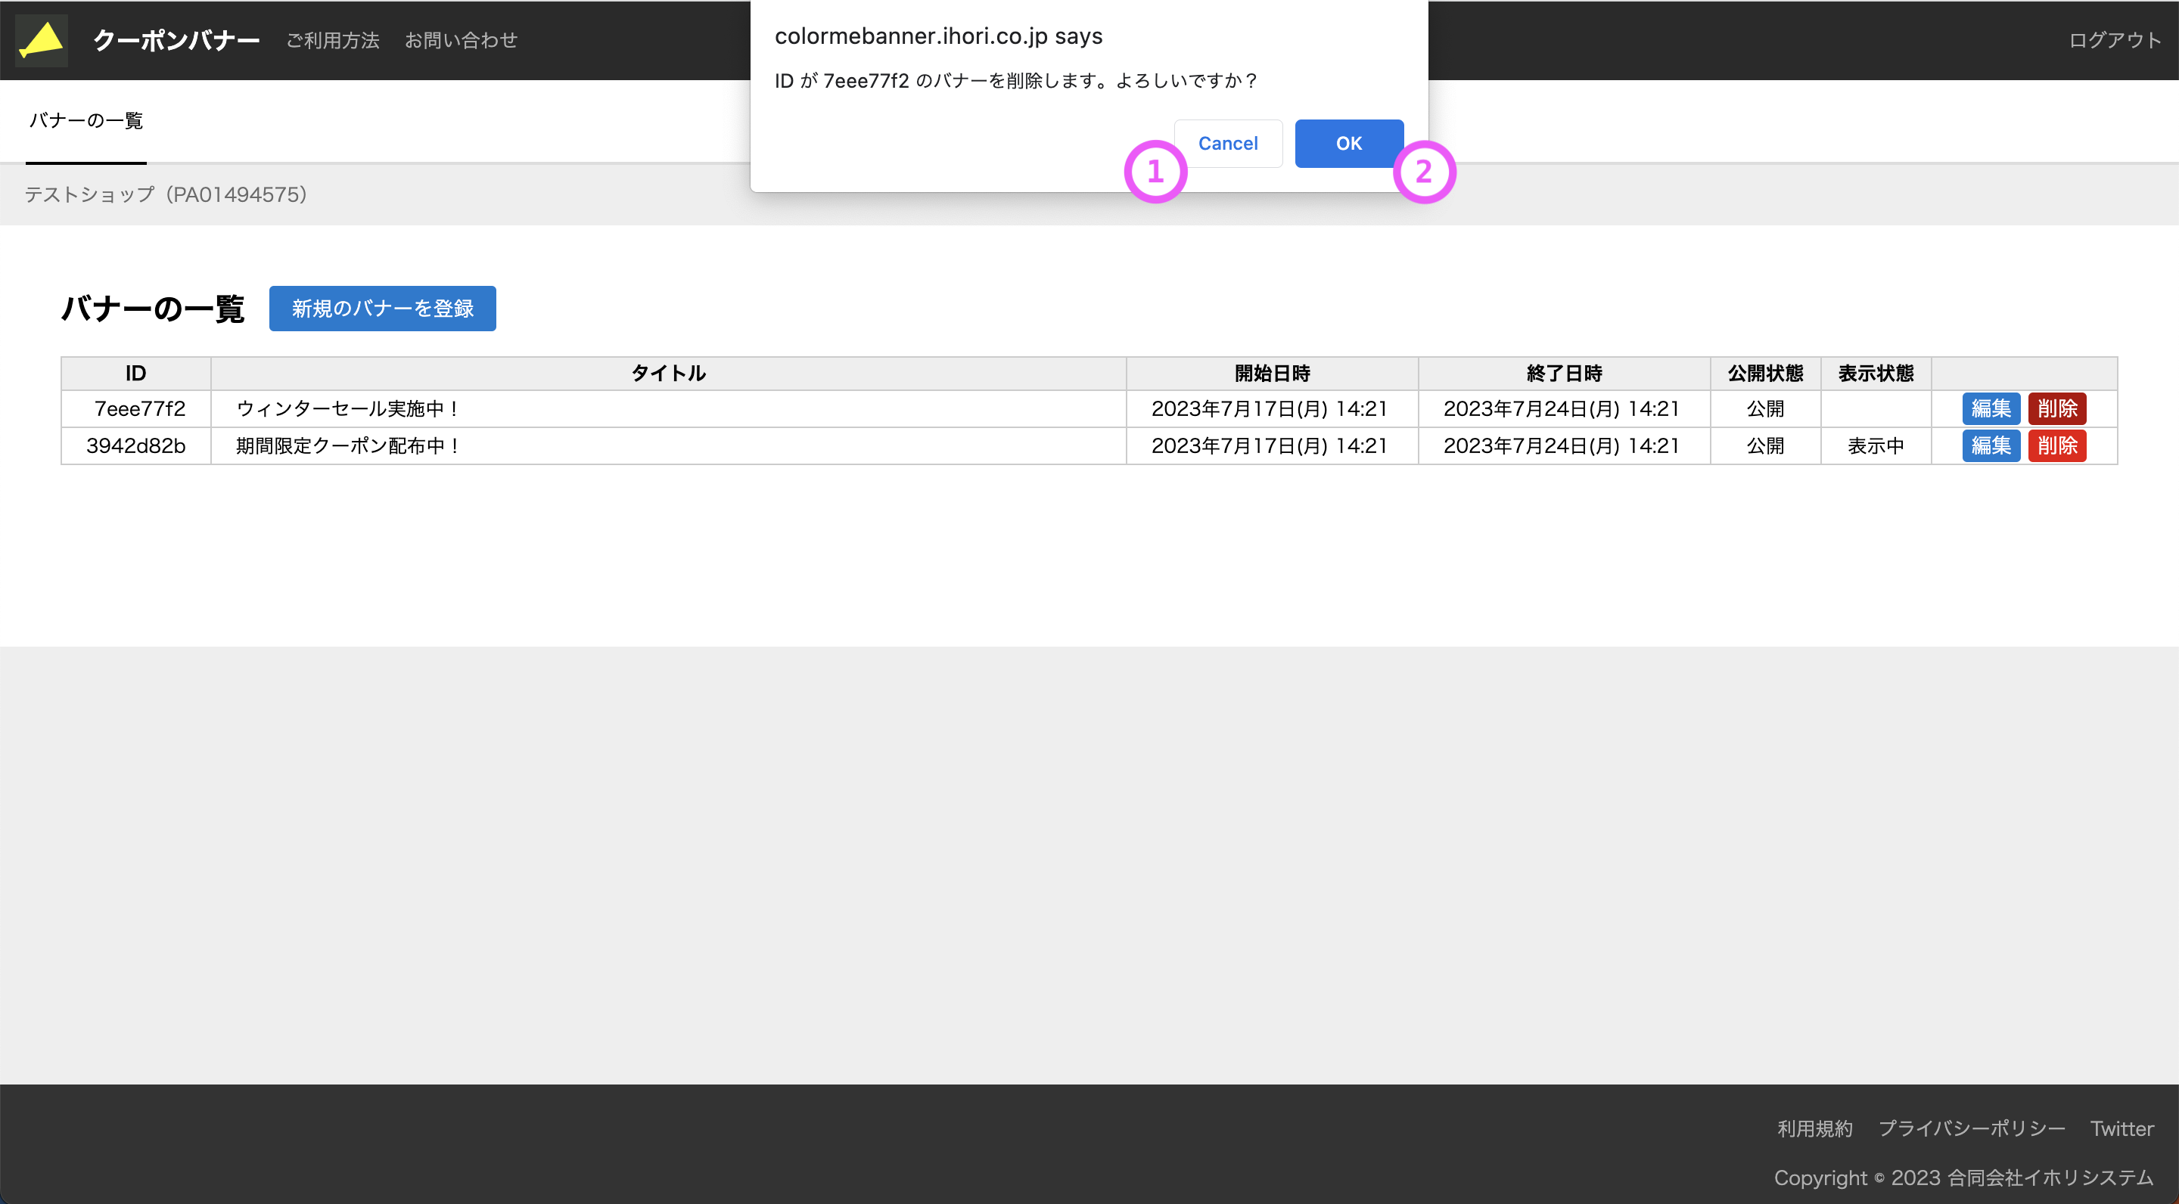Open プライバシーポリシー in the footer
Image resolution: width=2179 pixels, height=1204 pixels.
point(1971,1128)
